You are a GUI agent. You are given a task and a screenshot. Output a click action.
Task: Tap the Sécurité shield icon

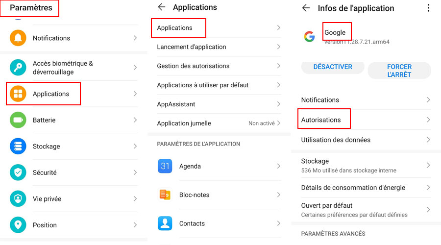(18, 172)
